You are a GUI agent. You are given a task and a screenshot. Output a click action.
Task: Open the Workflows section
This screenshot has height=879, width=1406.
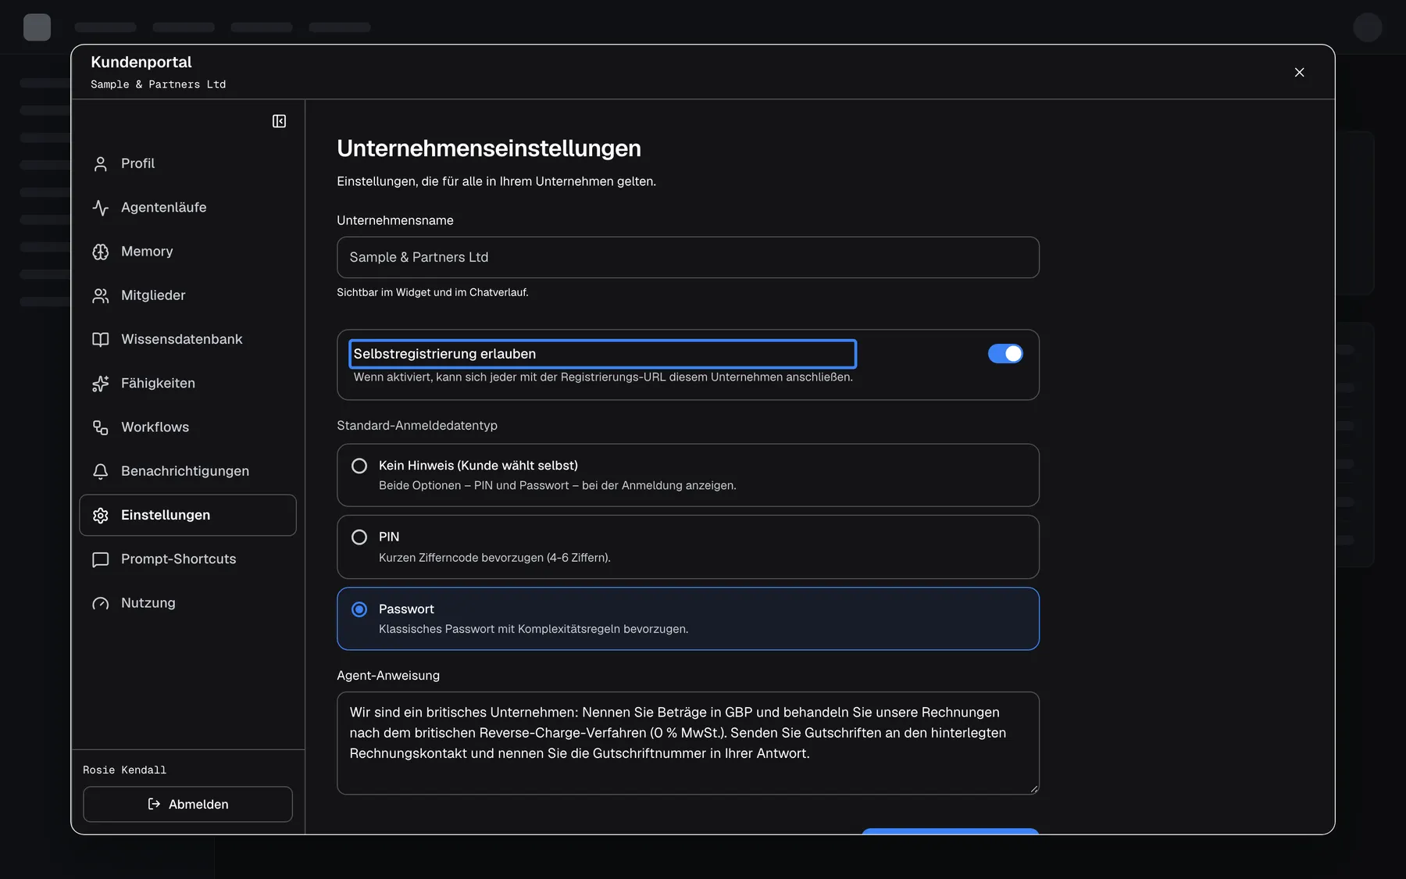click(x=187, y=427)
